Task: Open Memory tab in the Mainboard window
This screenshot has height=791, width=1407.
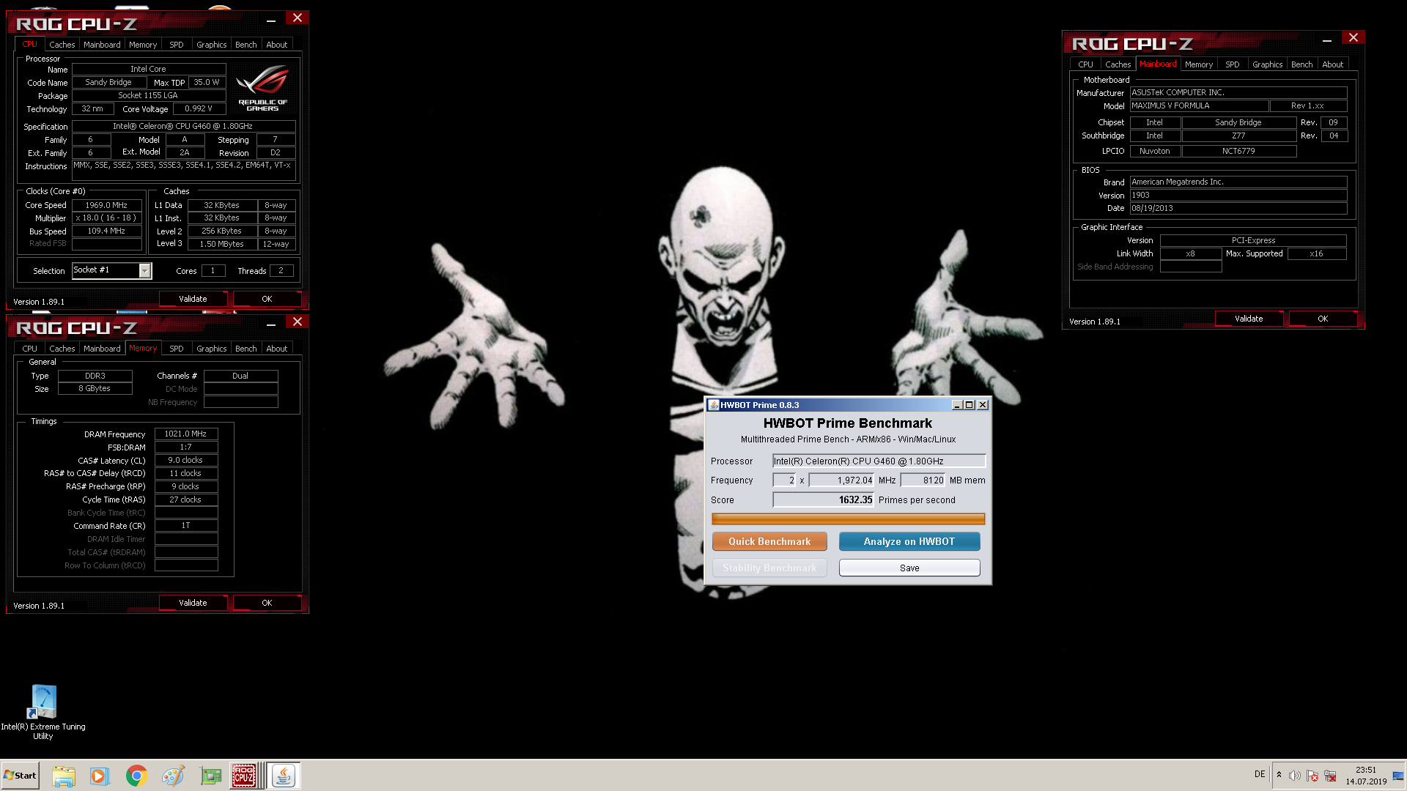Action: (x=1199, y=64)
